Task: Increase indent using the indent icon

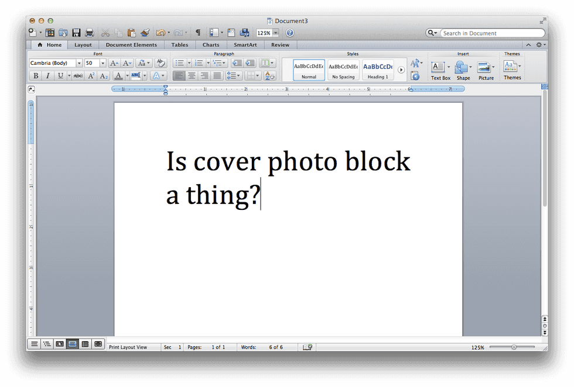Action: (250, 63)
